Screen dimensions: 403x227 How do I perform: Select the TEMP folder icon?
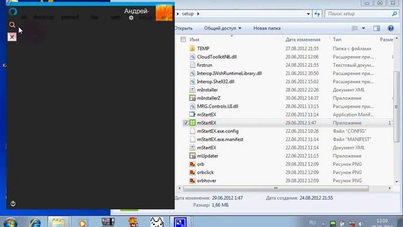point(192,49)
